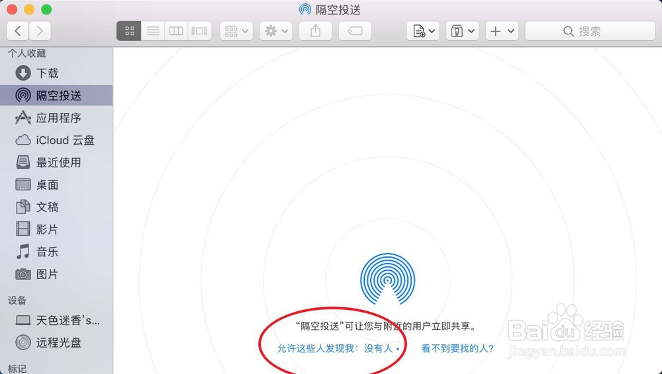This screenshot has width=662, height=374.
Task: Click the 设备 sidebar section header
Action: (17, 300)
